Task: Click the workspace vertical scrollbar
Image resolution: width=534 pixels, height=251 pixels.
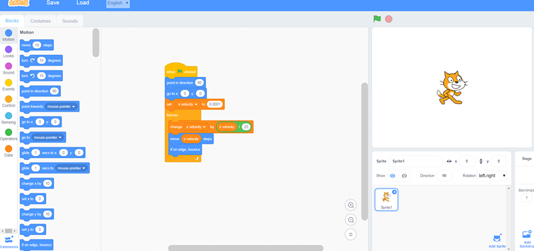Action: point(365,151)
